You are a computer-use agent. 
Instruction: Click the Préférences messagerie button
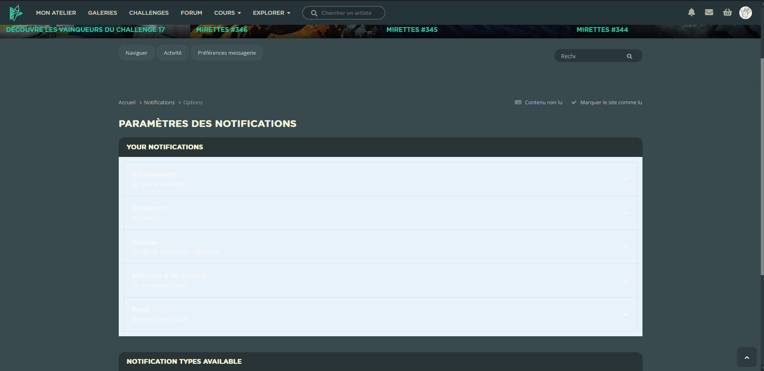[x=227, y=53]
